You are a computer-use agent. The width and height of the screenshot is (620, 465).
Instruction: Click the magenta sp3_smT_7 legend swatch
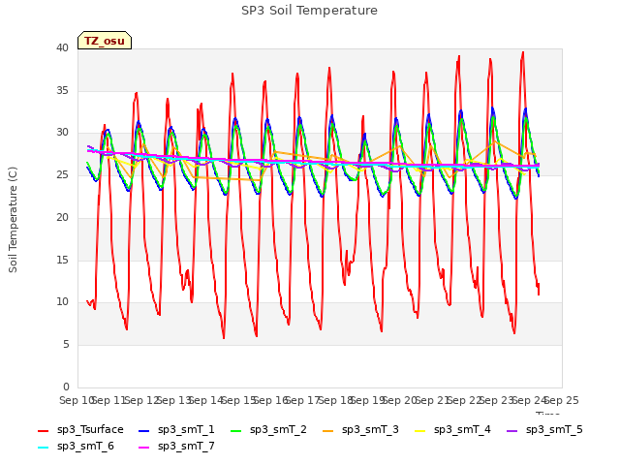click(144, 448)
